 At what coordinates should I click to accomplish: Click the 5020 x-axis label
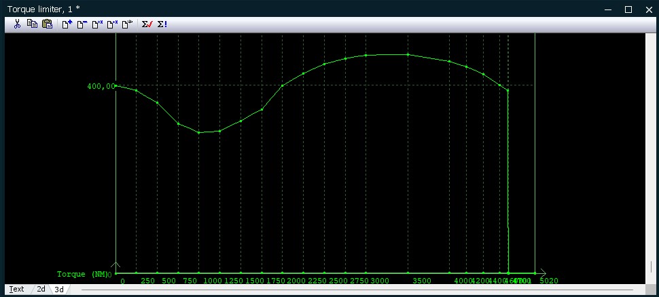coord(550,281)
